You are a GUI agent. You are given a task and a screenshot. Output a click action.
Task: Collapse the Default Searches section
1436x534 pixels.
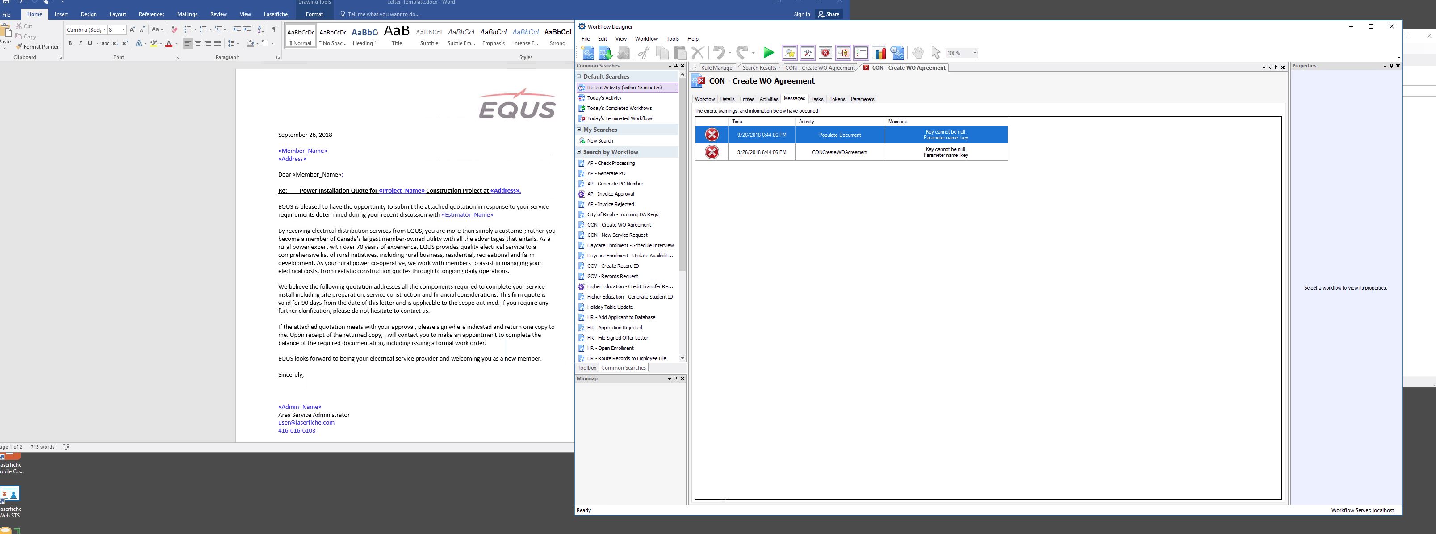[578, 76]
